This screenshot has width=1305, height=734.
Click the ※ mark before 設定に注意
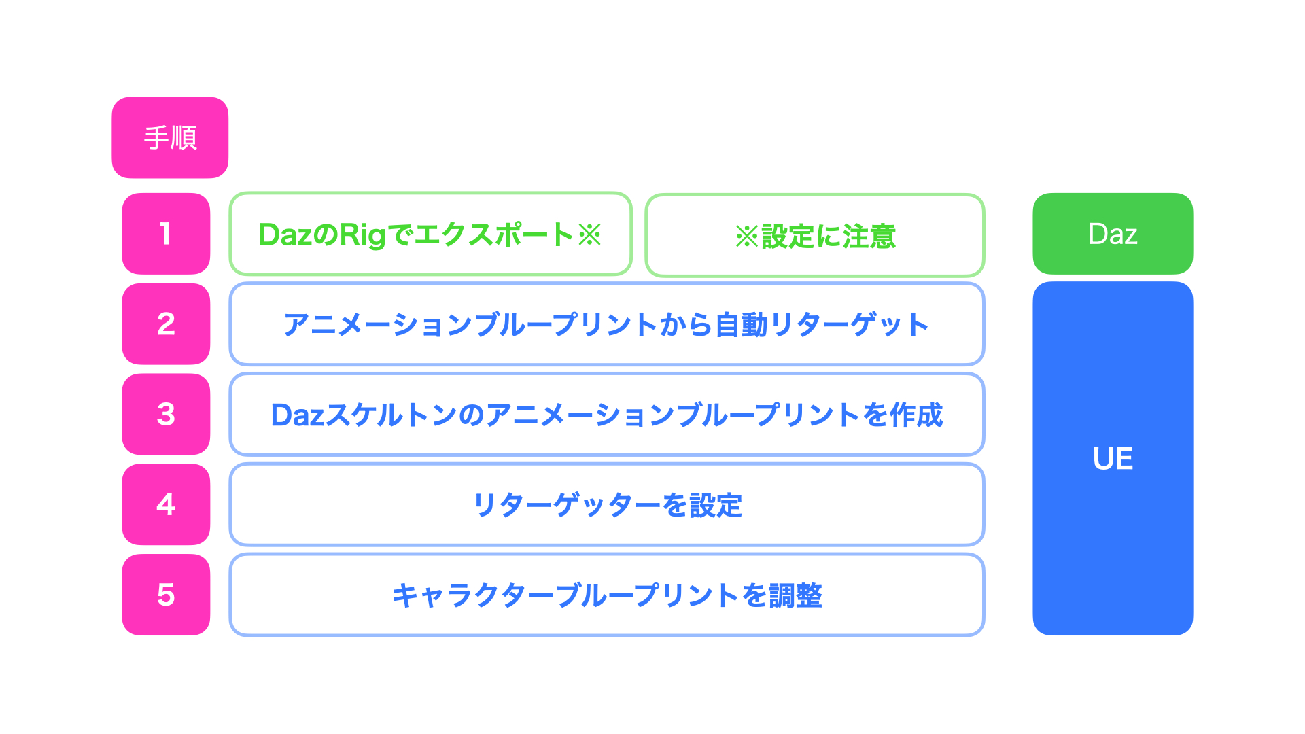[x=747, y=237]
